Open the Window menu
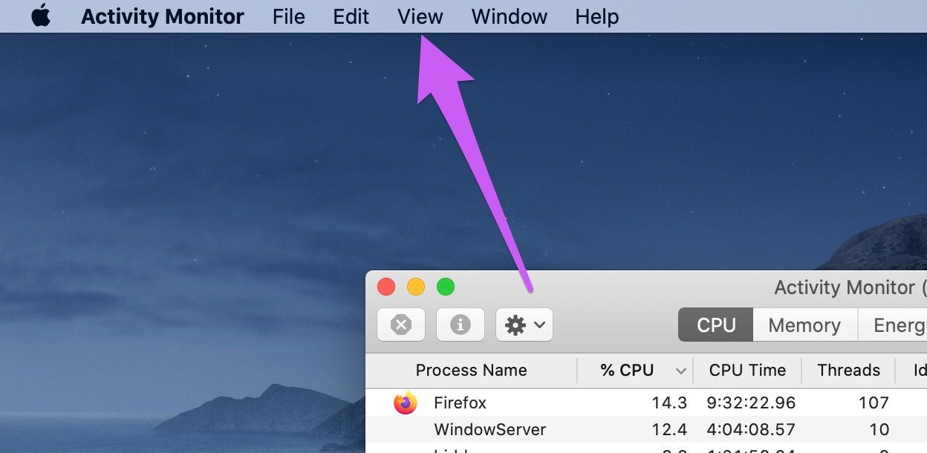927x453 pixels. [x=510, y=16]
